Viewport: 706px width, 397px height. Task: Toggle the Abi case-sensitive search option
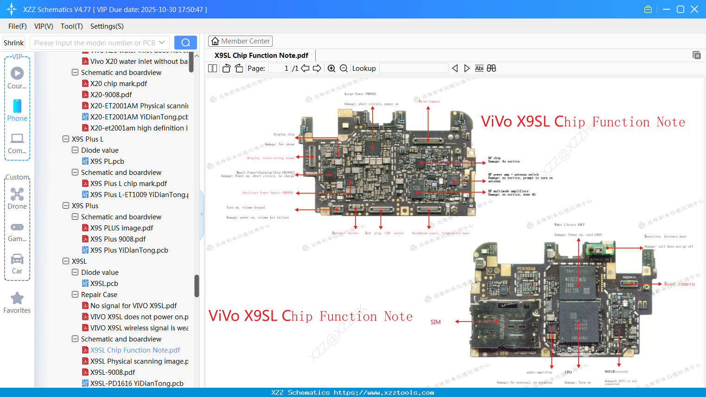click(479, 68)
